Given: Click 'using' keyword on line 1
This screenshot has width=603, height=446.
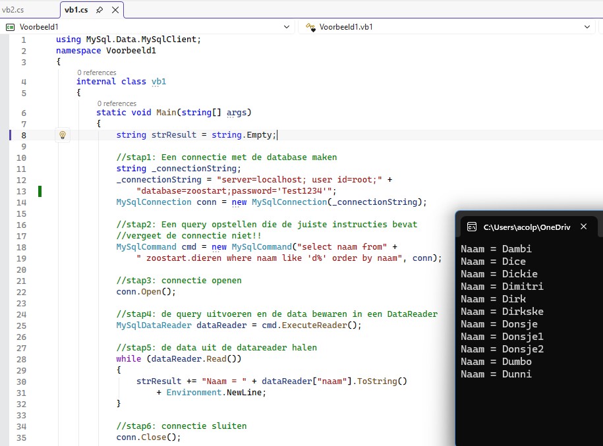Looking at the screenshot, I should click(x=69, y=40).
